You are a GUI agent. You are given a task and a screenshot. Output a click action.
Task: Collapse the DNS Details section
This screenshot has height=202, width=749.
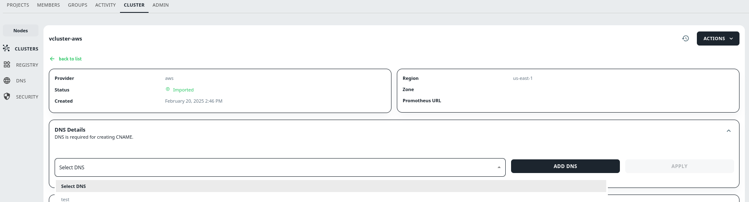pyautogui.click(x=729, y=131)
